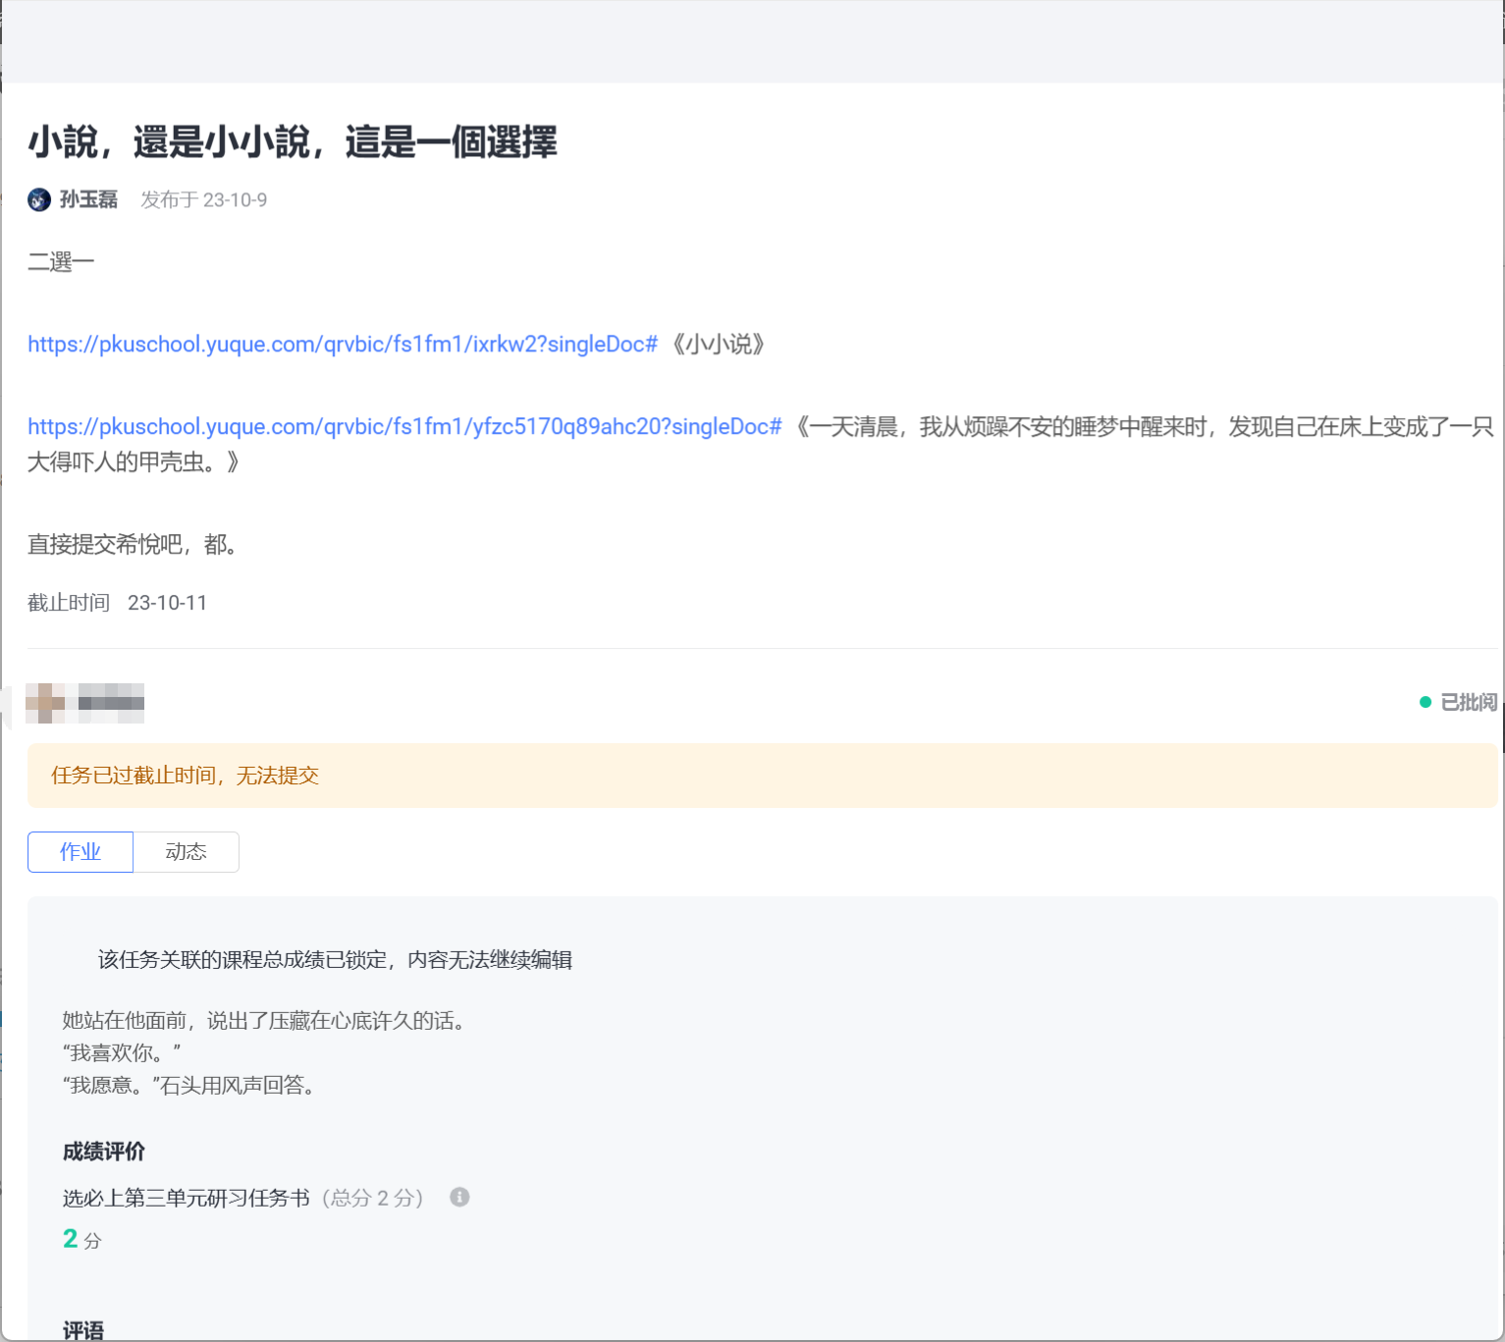Screen dimensions: 1505x1342
Task: Click the 成绩评价 section heading
Action: pyautogui.click(x=104, y=1152)
